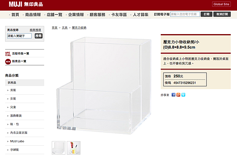Click the 取消訂閱 unsubscribe button

click(x=222, y=14)
